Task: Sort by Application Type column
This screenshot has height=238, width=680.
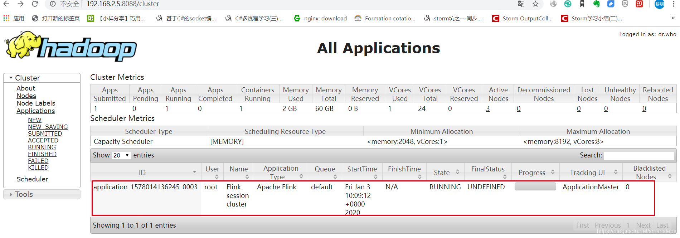Action: (x=281, y=173)
